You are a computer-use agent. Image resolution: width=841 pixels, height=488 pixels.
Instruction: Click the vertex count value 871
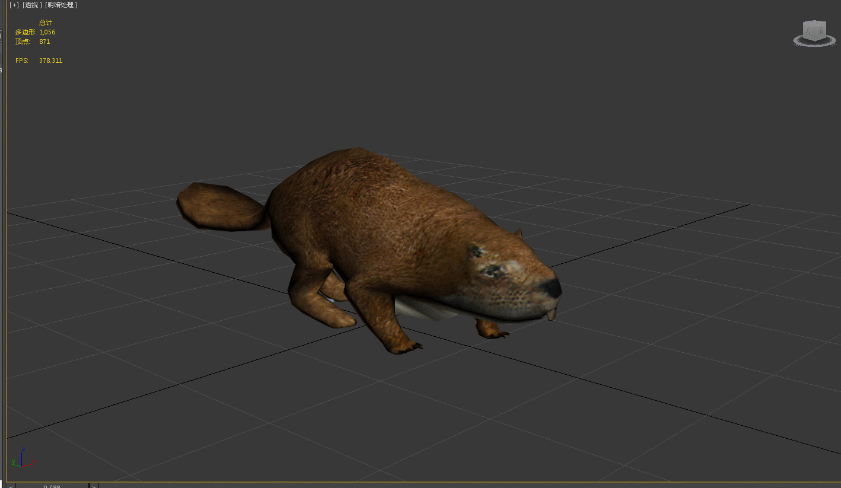(x=44, y=42)
